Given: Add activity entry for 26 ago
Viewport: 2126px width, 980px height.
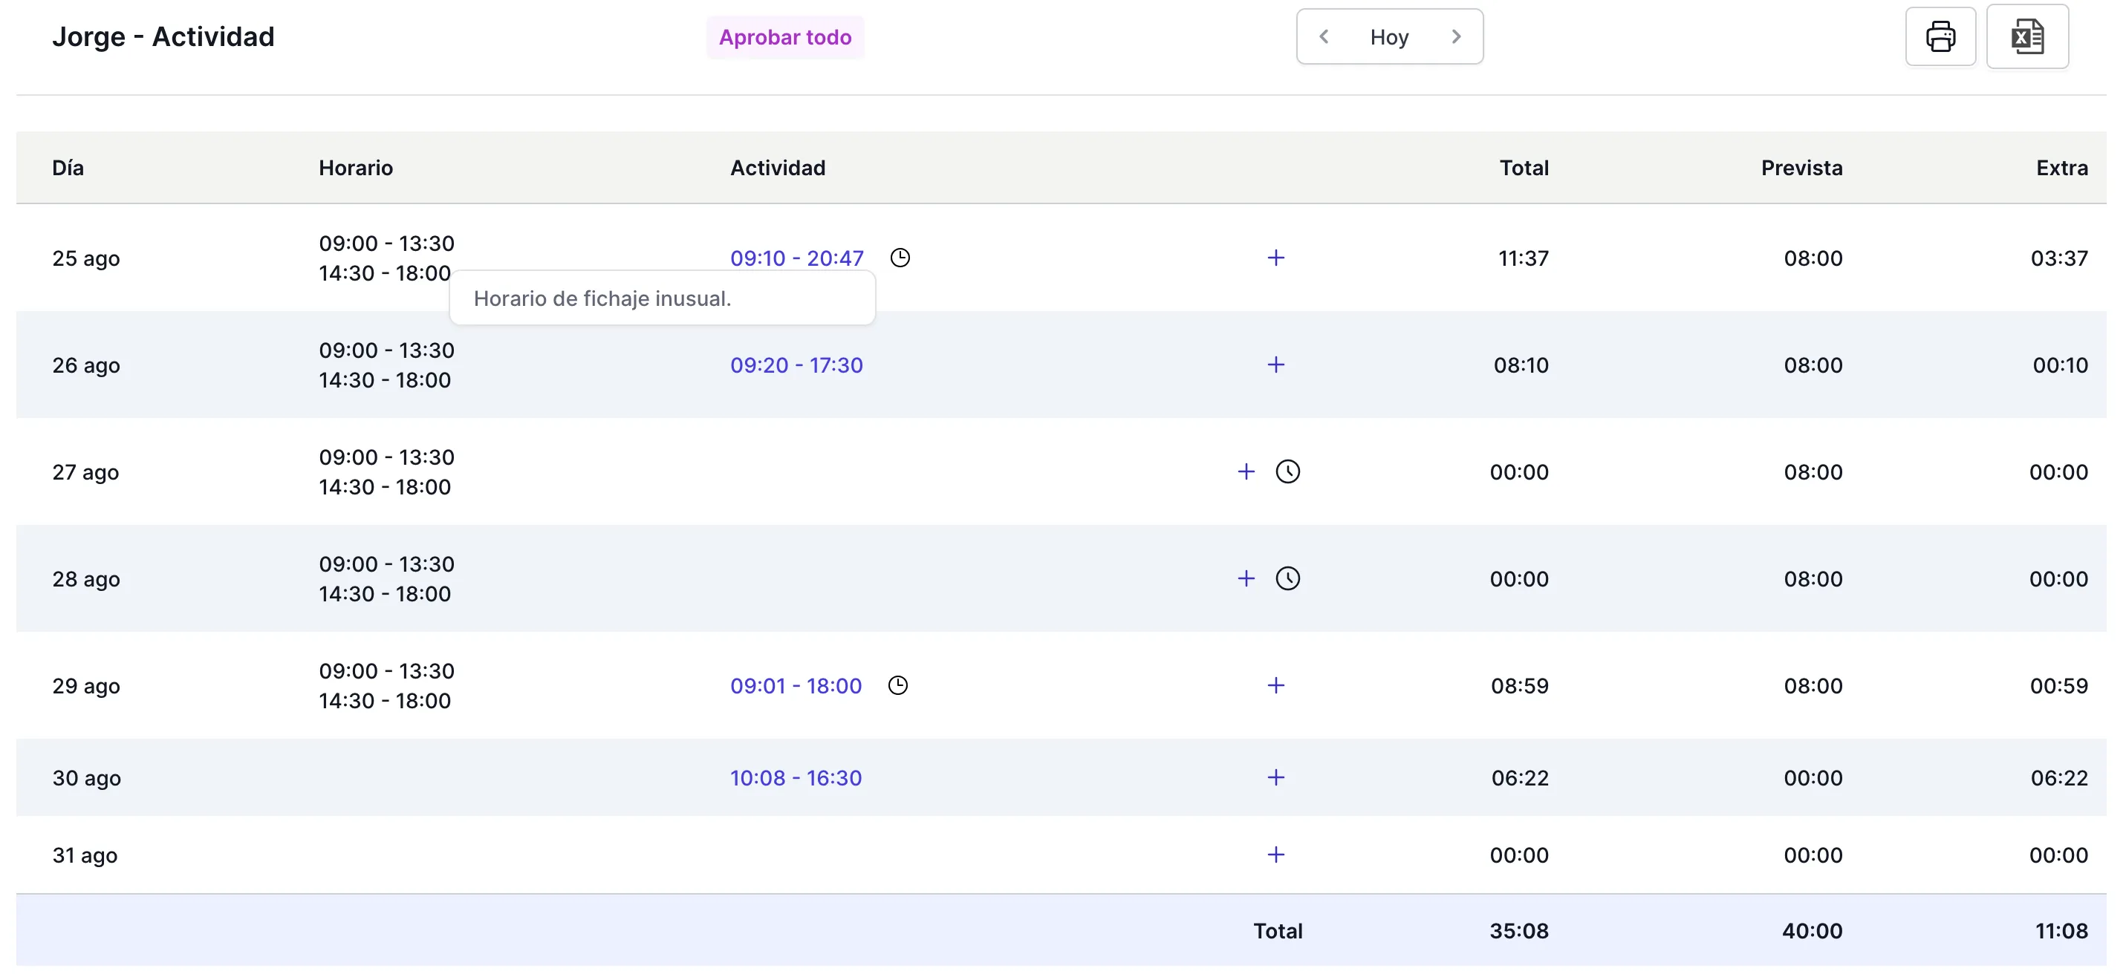Looking at the screenshot, I should tap(1275, 365).
